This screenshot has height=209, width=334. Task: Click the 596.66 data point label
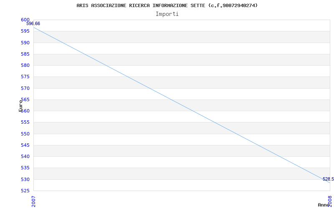point(33,24)
